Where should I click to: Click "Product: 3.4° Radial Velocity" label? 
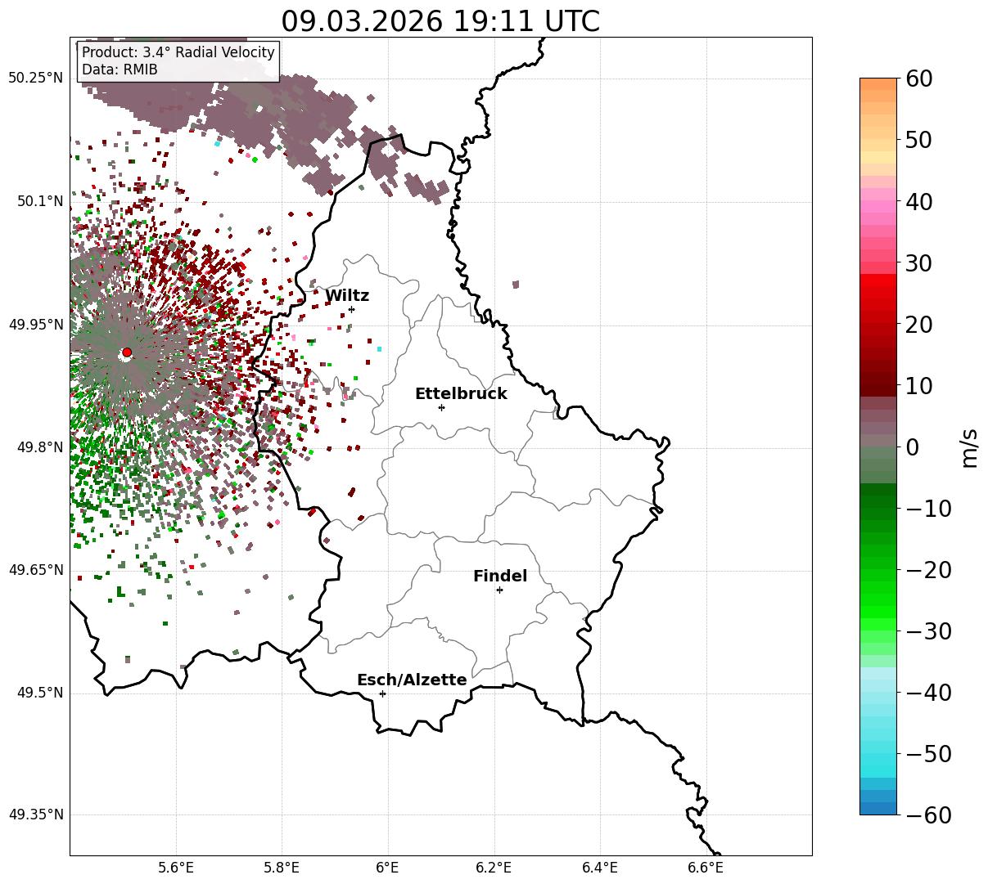point(178,52)
